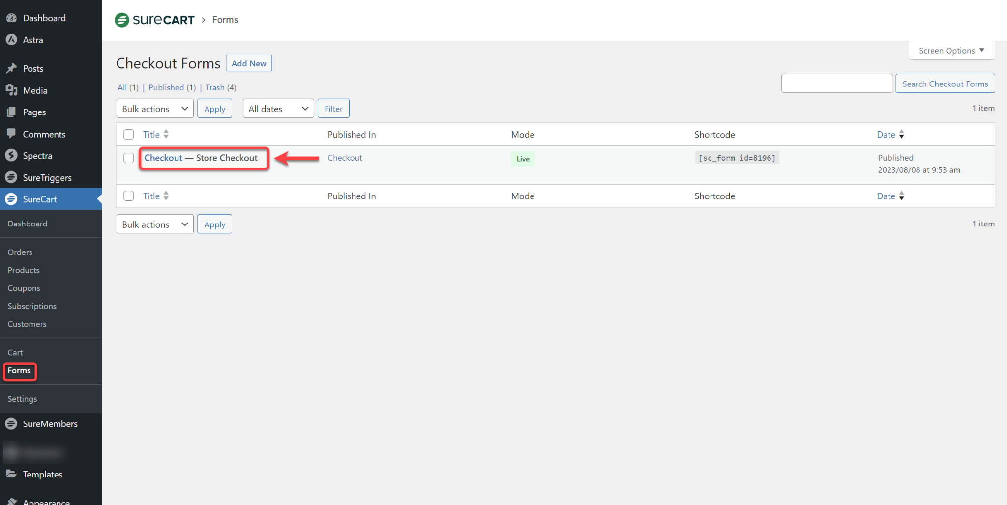Screen dimensions: 1007x505
Task: Click sort arrows beside bottom Title header
Action: [x=166, y=196]
